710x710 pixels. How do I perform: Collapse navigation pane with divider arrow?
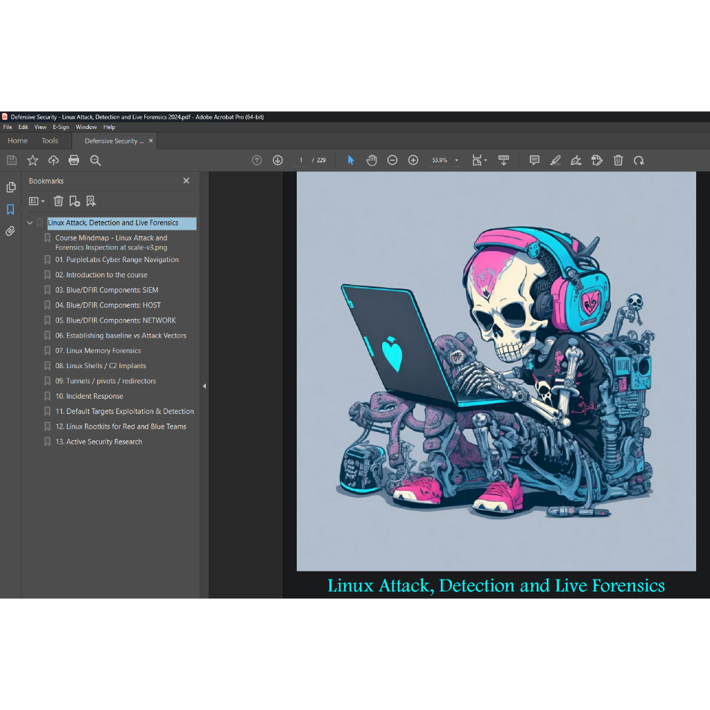[x=205, y=386]
